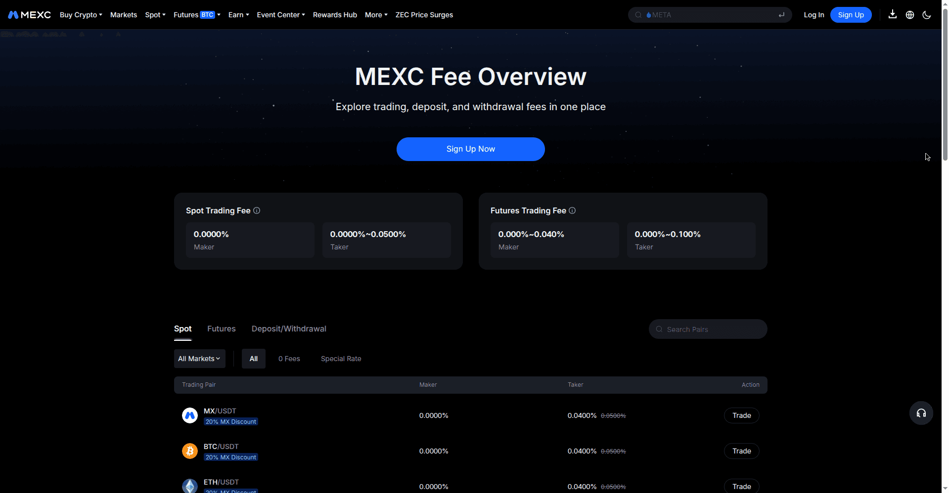This screenshot has height=493, width=949.
Task: Select the Spot fee tab
Action: coord(182,329)
